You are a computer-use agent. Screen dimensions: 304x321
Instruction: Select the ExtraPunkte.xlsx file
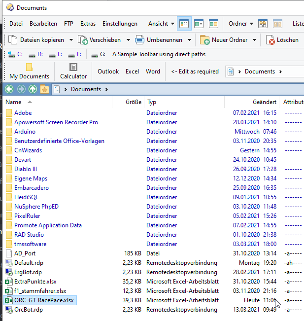[35, 282]
